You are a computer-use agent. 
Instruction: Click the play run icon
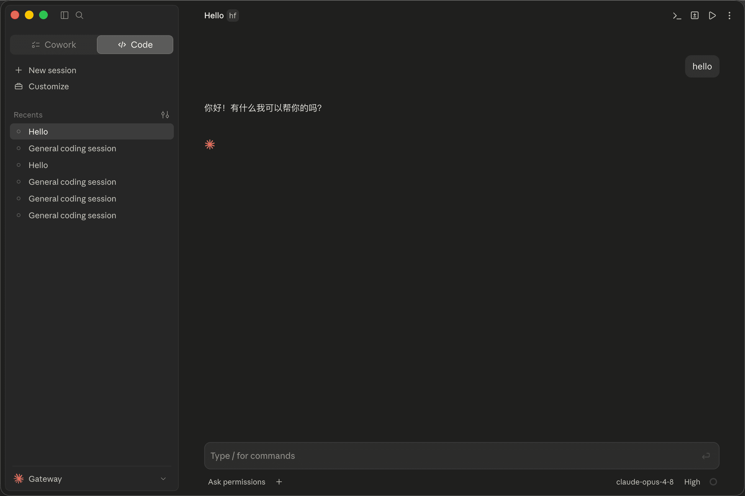click(712, 15)
